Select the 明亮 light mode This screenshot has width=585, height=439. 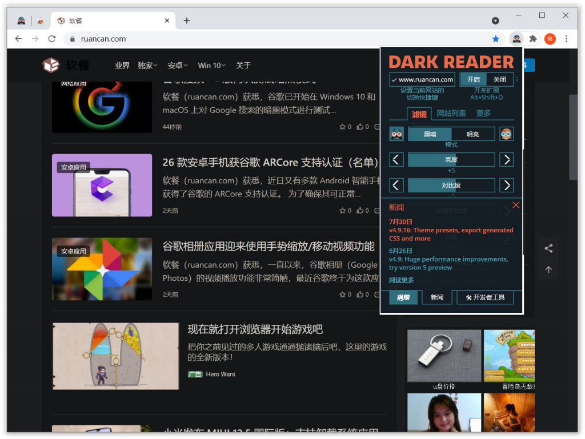(x=473, y=134)
